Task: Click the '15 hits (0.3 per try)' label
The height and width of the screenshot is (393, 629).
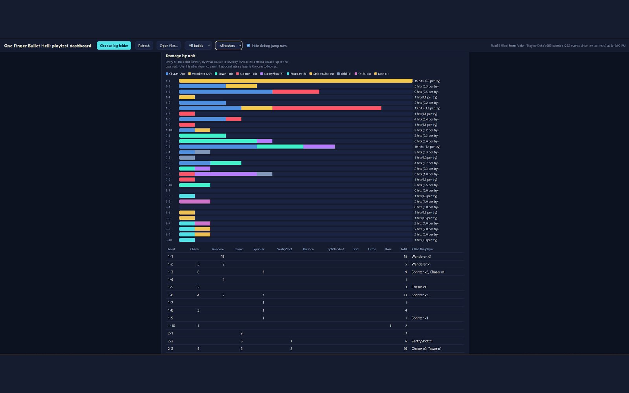Action: click(x=427, y=81)
